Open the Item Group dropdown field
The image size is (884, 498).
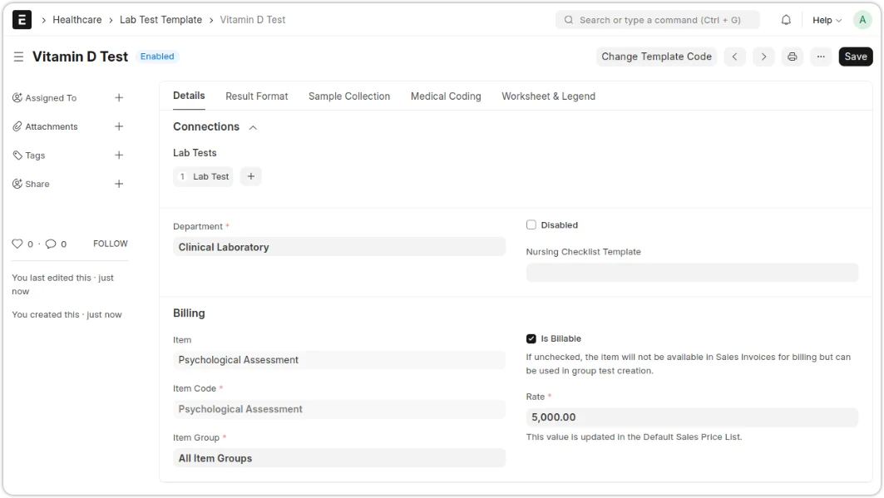coord(338,458)
